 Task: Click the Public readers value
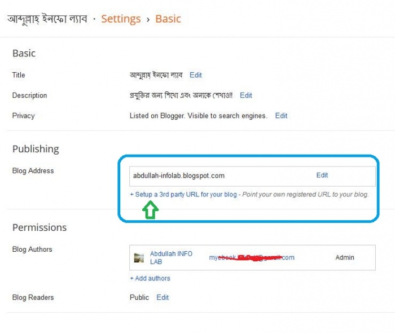tap(139, 297)
